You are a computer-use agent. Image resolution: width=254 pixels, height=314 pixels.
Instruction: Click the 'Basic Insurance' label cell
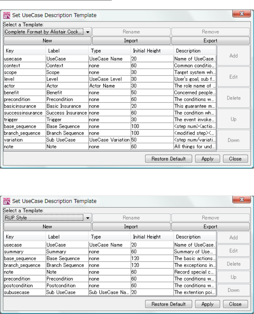tap(67, 106)
